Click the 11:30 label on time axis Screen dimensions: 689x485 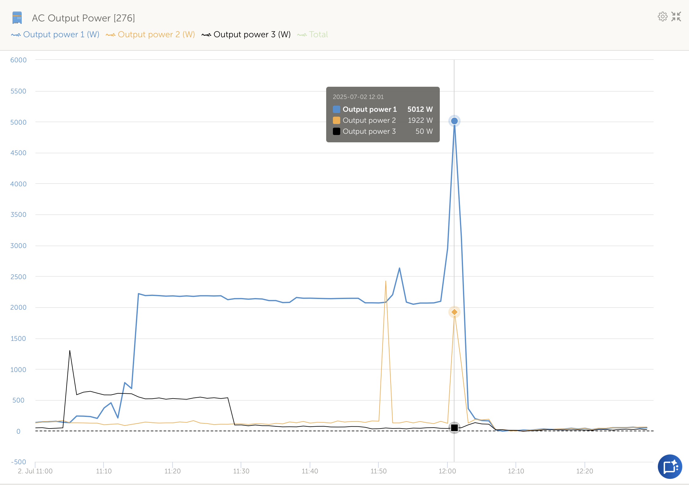[x=241, y=471]
